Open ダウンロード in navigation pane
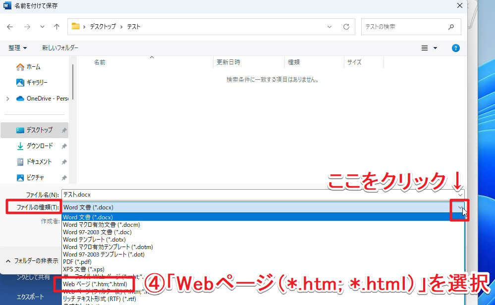The width and height of the screenshot is (495, 305). (35, 146)
